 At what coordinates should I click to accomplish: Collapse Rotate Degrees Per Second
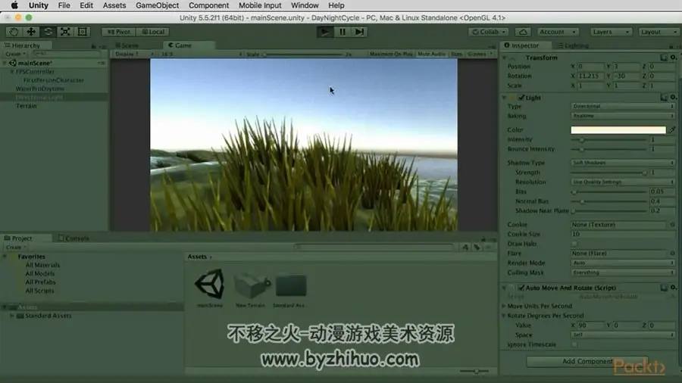[x=504, y=316]
